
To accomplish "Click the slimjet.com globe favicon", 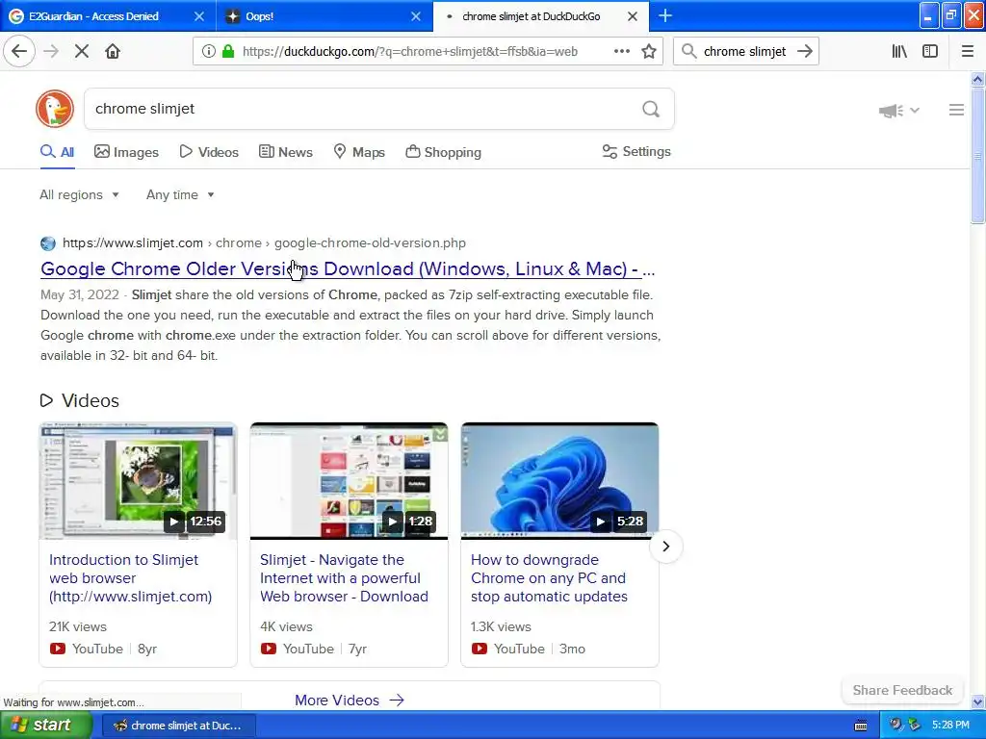I will 48,243.
